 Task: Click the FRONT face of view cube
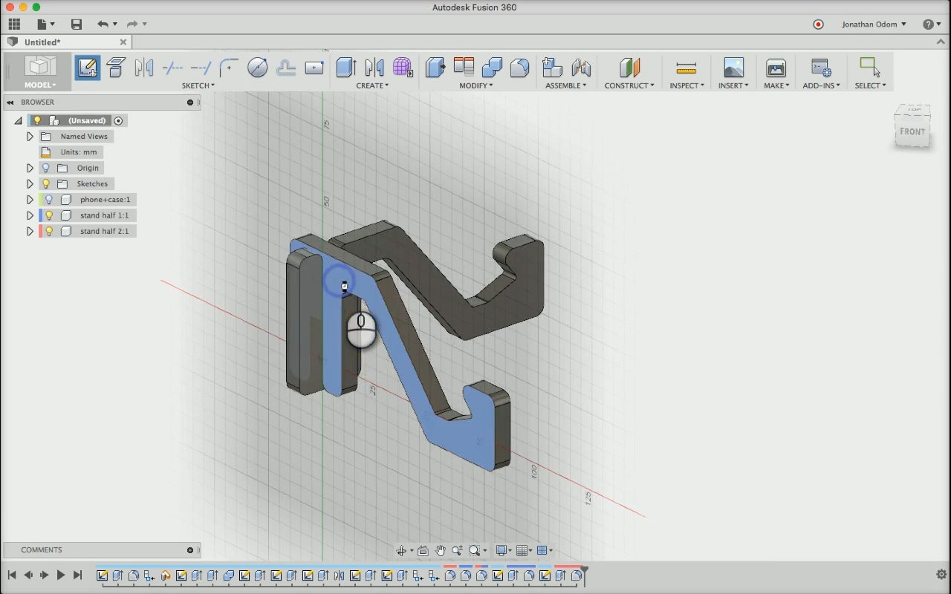pyautogui.click(x=912, y=132)
